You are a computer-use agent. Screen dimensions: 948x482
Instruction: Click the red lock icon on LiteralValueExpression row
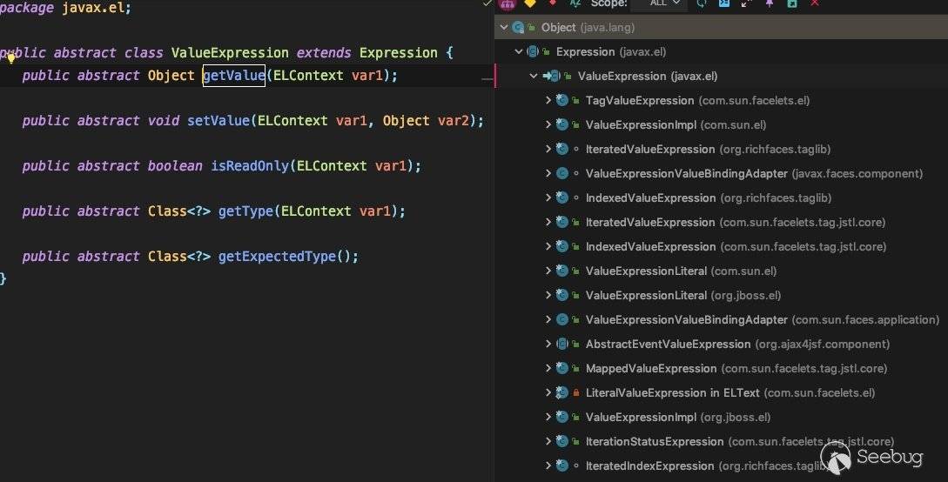[x=576, y=392]
